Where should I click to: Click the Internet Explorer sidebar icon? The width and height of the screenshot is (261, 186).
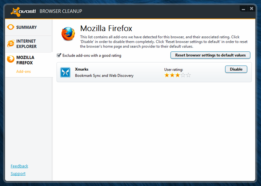(x=11, y=44)
